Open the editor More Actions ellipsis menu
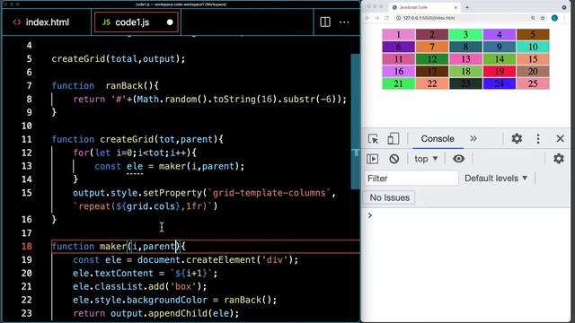 [344, 22]
